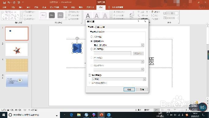Click the Undo arrow in title bar
209x118 pixels.
pyautogui.click(x=9, y=2)
